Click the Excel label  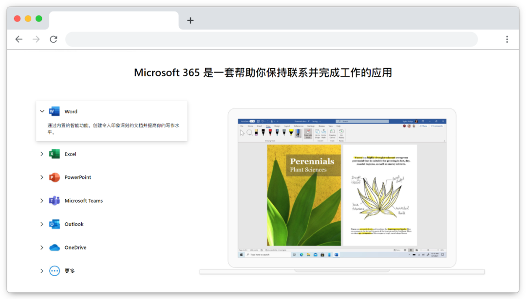(70, 154)
